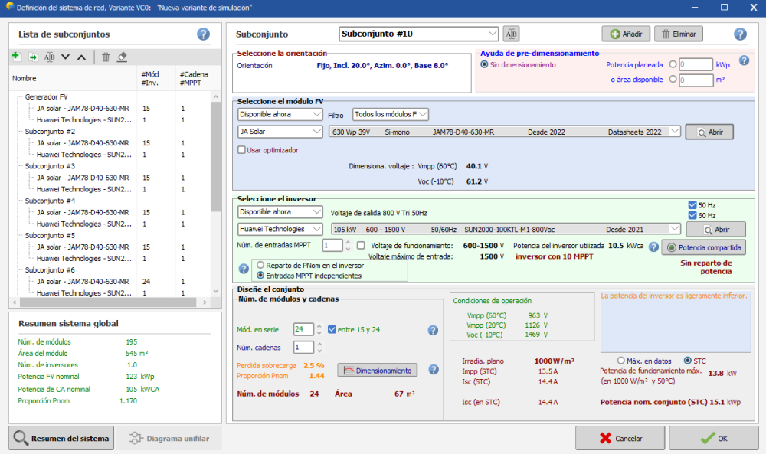
Task: Click the Potencia planeada kWp input field
Action: [696, 65]
